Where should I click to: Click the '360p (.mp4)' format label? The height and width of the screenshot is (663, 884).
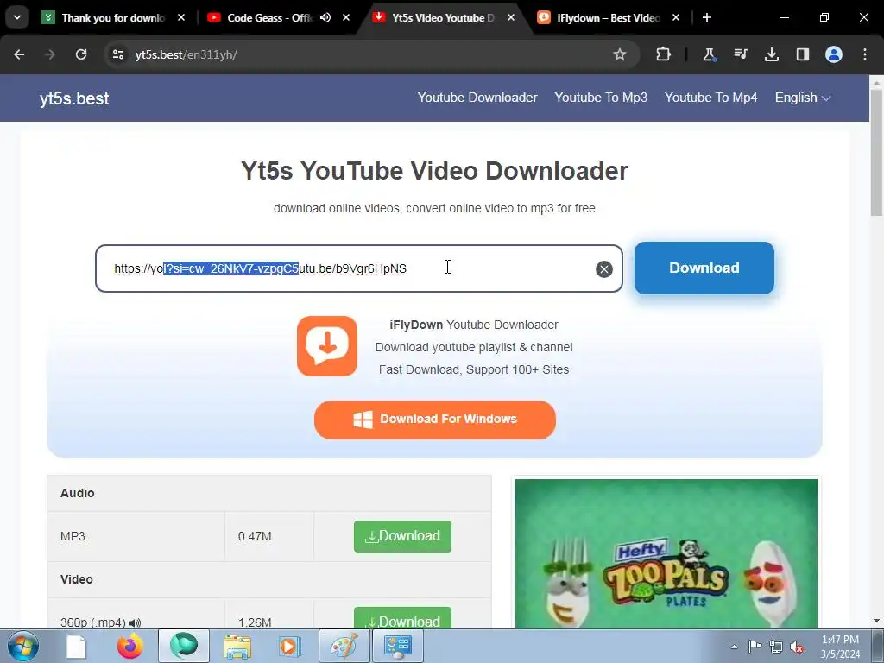[92, 622]
